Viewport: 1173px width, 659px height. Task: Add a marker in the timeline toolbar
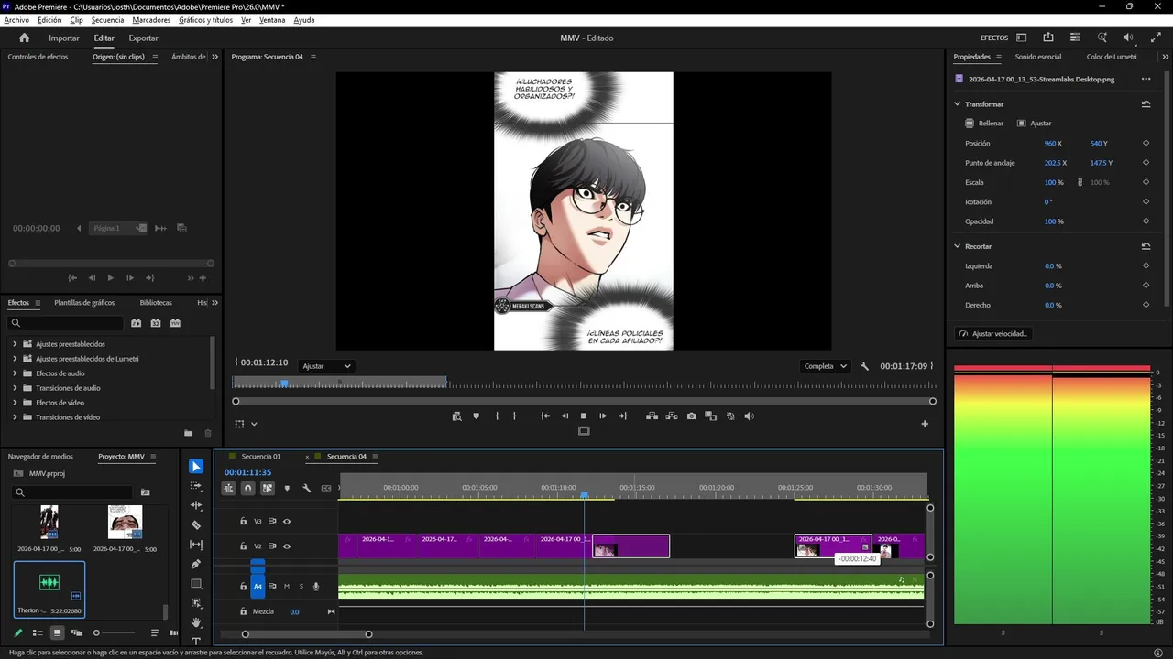pyautogui.click(x=287, y=488)
